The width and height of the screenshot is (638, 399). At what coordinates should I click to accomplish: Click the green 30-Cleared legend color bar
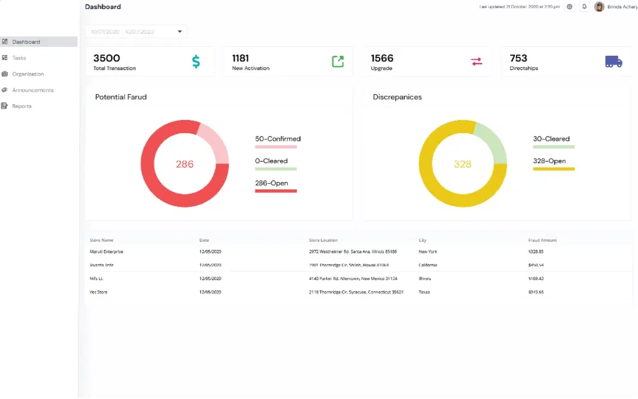pyautogui.click(x=554, y=147)
